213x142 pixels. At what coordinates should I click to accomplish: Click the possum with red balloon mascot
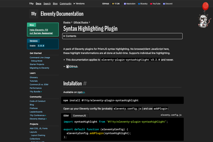(204, 15)
